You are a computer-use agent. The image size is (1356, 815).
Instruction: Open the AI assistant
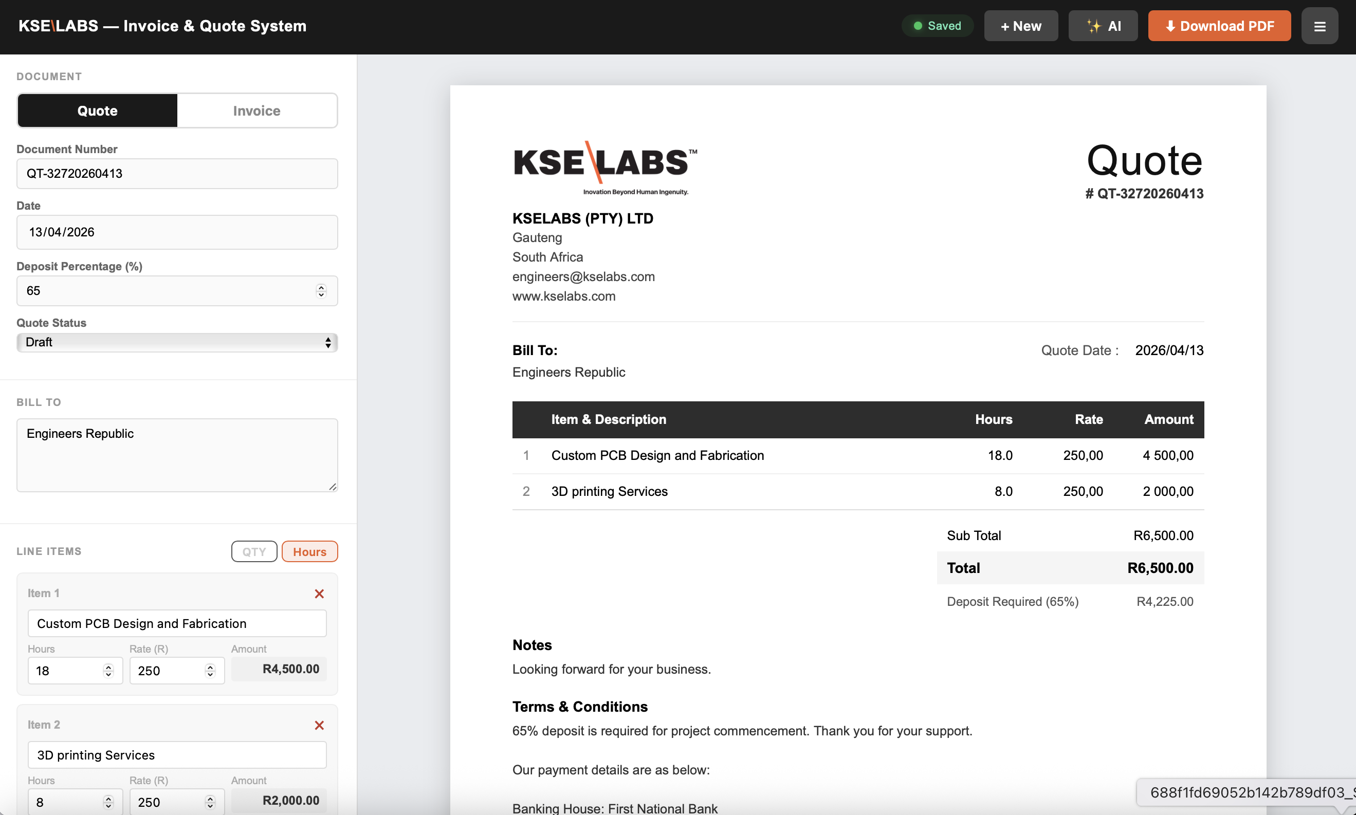pyautogui.click(x=1102, y=25)
